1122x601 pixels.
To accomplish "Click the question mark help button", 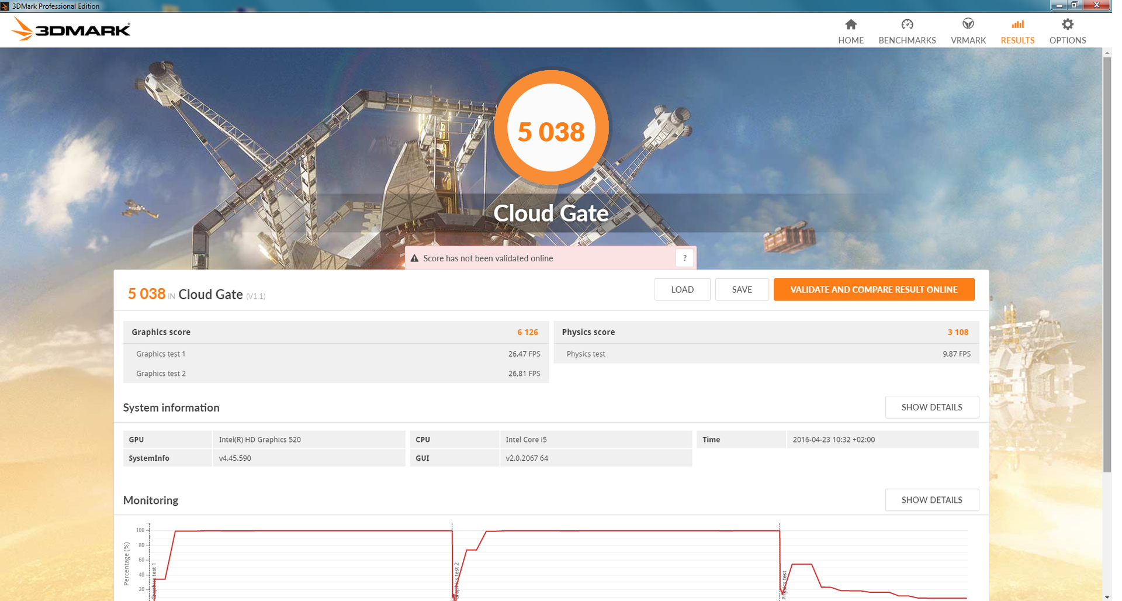I will click(x=685, y=258).
